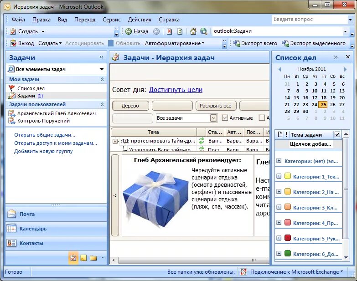Collapse the ТД task tree node
357x281 pixels.
[115, 141]
